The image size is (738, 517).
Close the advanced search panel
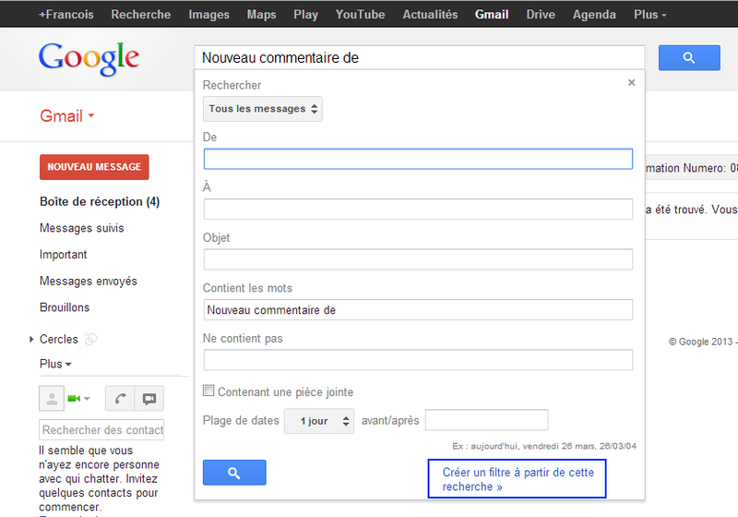(632, 83)
